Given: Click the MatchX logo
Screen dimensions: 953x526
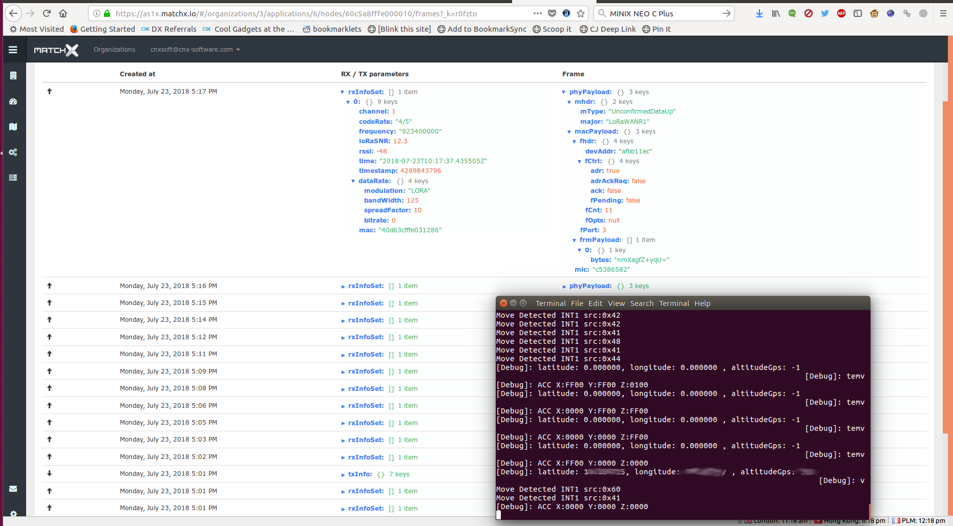Looking at the screenshot, I should (x=56, y=50).
